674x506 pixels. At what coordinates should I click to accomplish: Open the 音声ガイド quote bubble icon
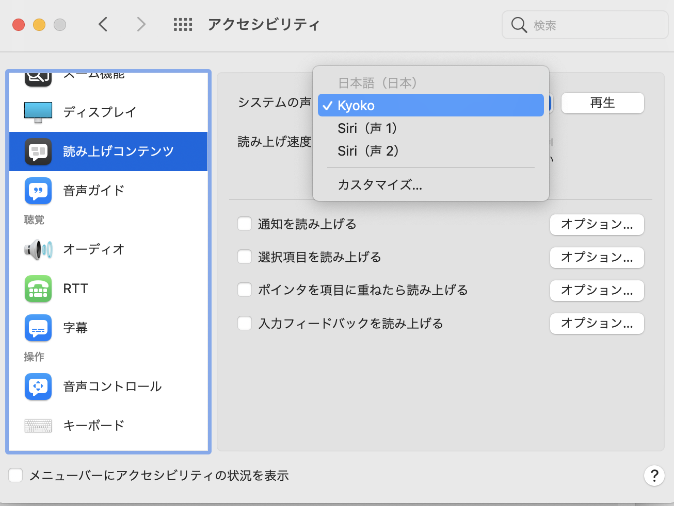(x=38, y=191)
